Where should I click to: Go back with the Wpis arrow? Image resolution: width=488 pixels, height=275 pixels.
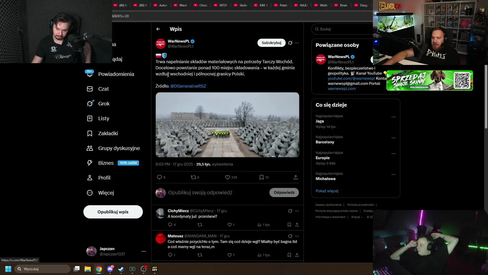click(x=158, y=29)
